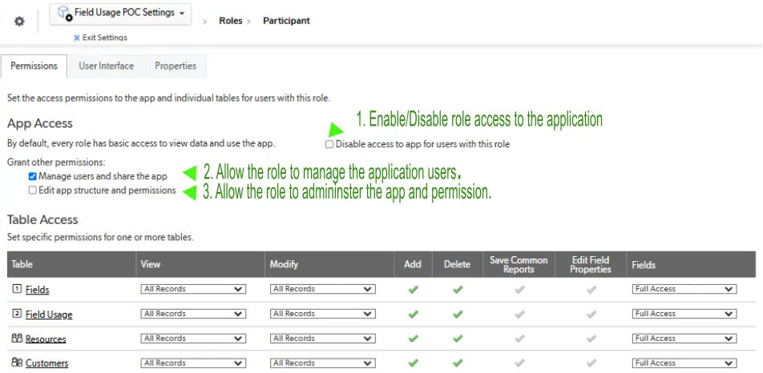The height and width of the screenshot is (373, 763).
Task: Toggle Delete permission checkmark for Resources
Action: [x=458, y=339]
